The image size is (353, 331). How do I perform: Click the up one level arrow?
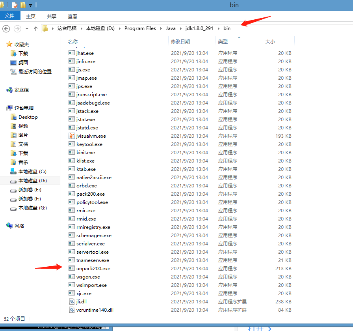[x=35, y=28]
